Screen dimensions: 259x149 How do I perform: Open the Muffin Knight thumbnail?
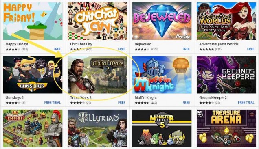click(x=162, y=75)
